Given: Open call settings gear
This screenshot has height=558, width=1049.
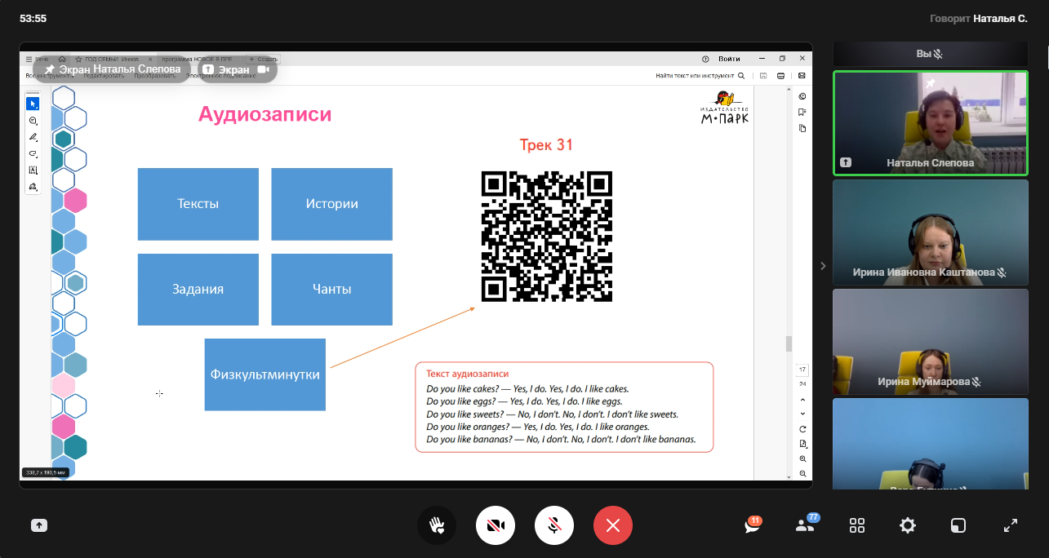Looking at the screenshot, I should (908, 526).
